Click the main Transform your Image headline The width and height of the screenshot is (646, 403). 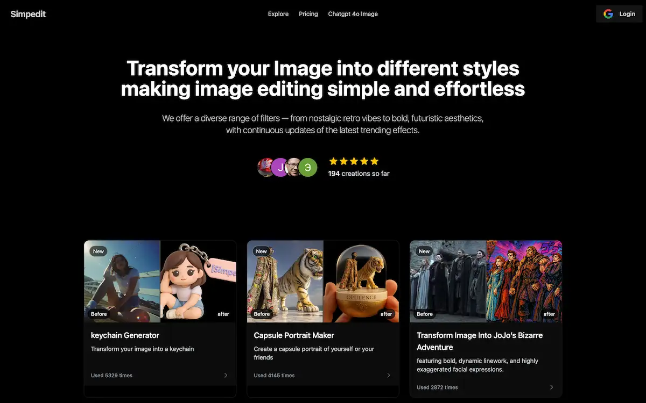(x=323, y=78)
